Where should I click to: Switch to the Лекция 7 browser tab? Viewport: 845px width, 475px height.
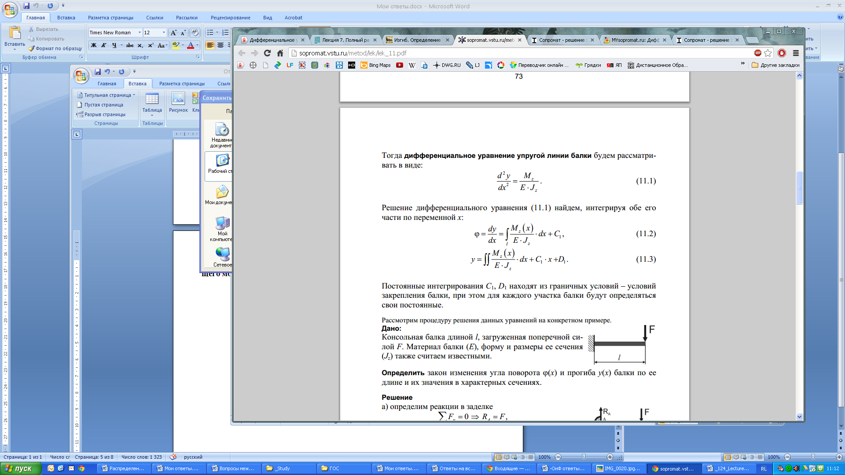click(345, 40)
